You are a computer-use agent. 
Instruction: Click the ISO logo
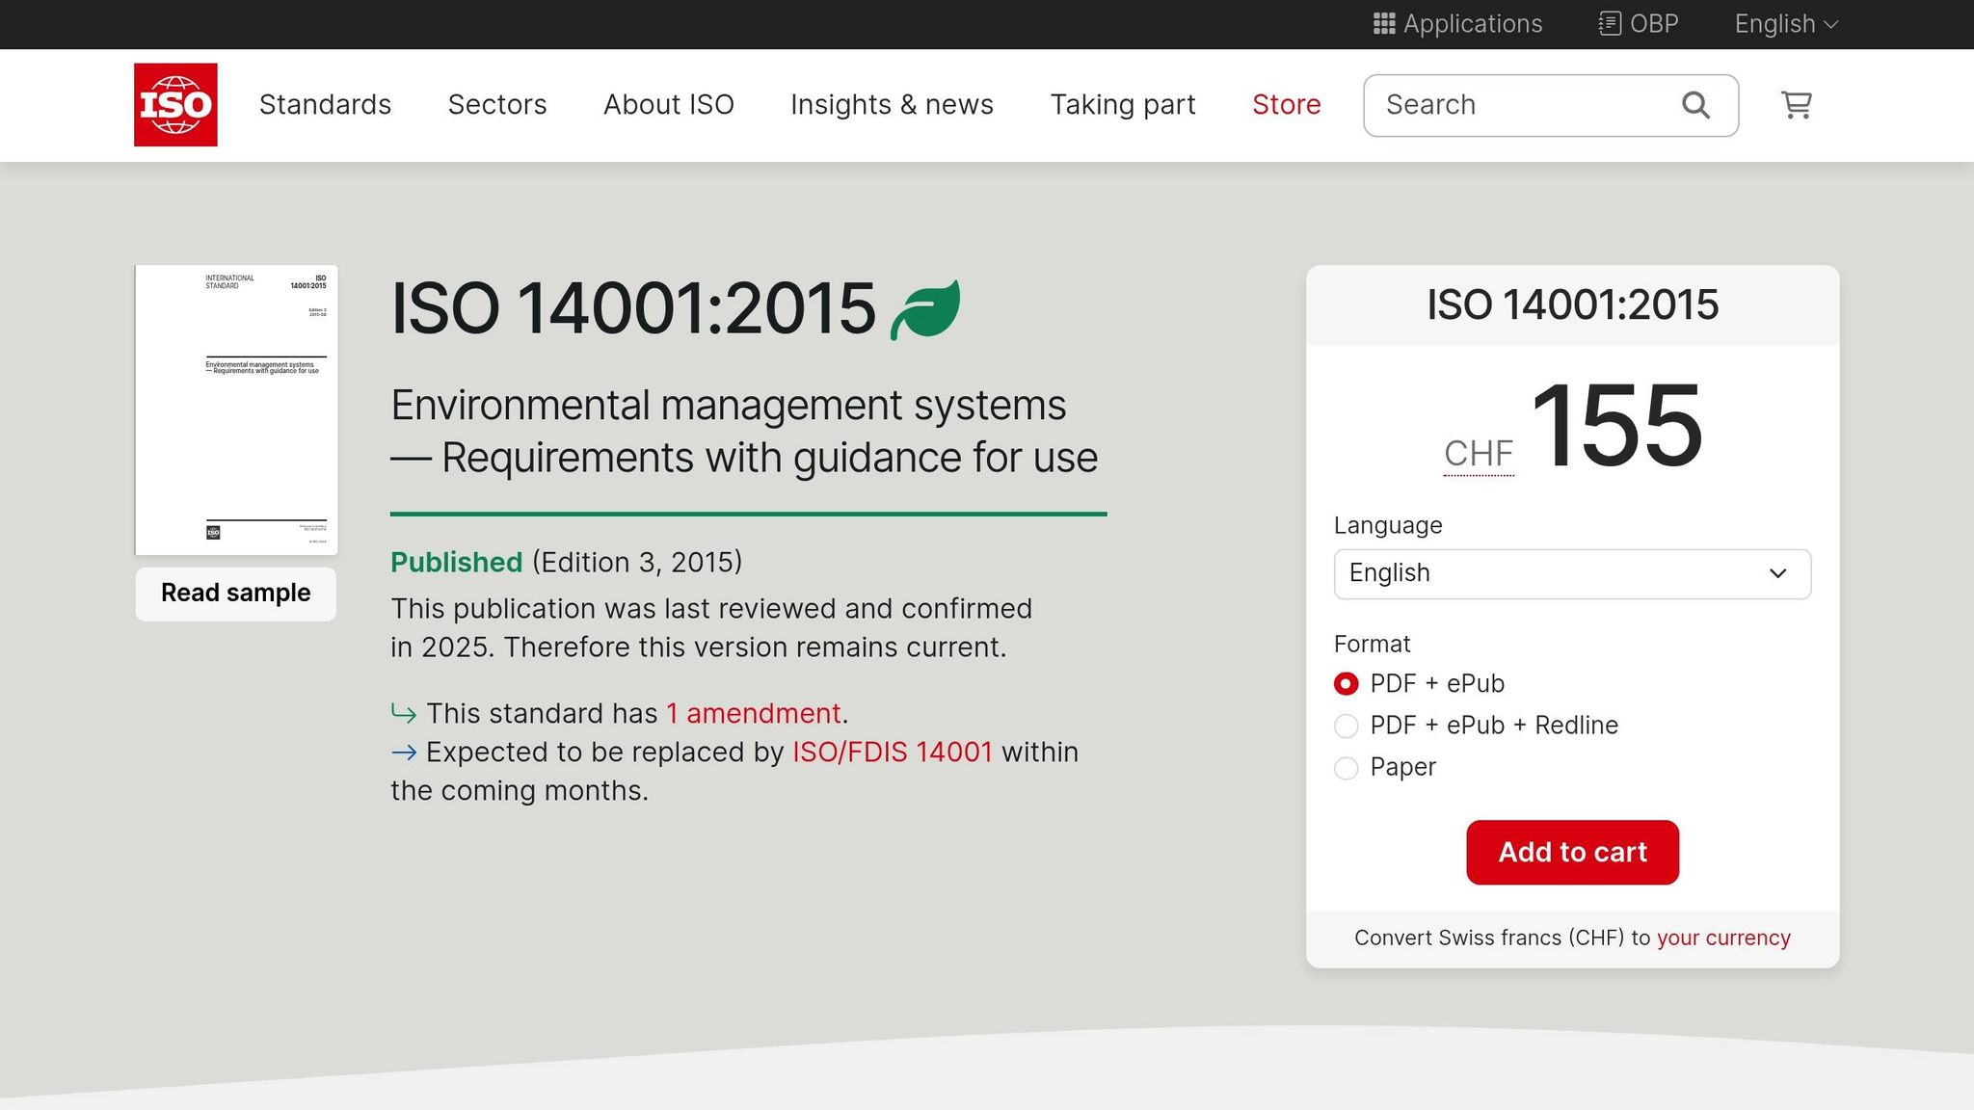pyautogui.click(x=175, y=104)
